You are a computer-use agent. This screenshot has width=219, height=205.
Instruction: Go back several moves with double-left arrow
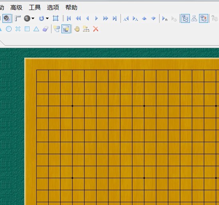coord(78,18)
